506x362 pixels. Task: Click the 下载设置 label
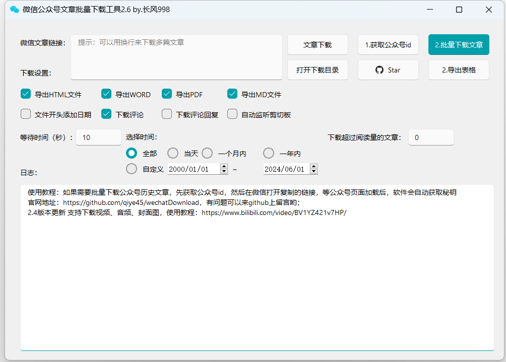[36, 73]
